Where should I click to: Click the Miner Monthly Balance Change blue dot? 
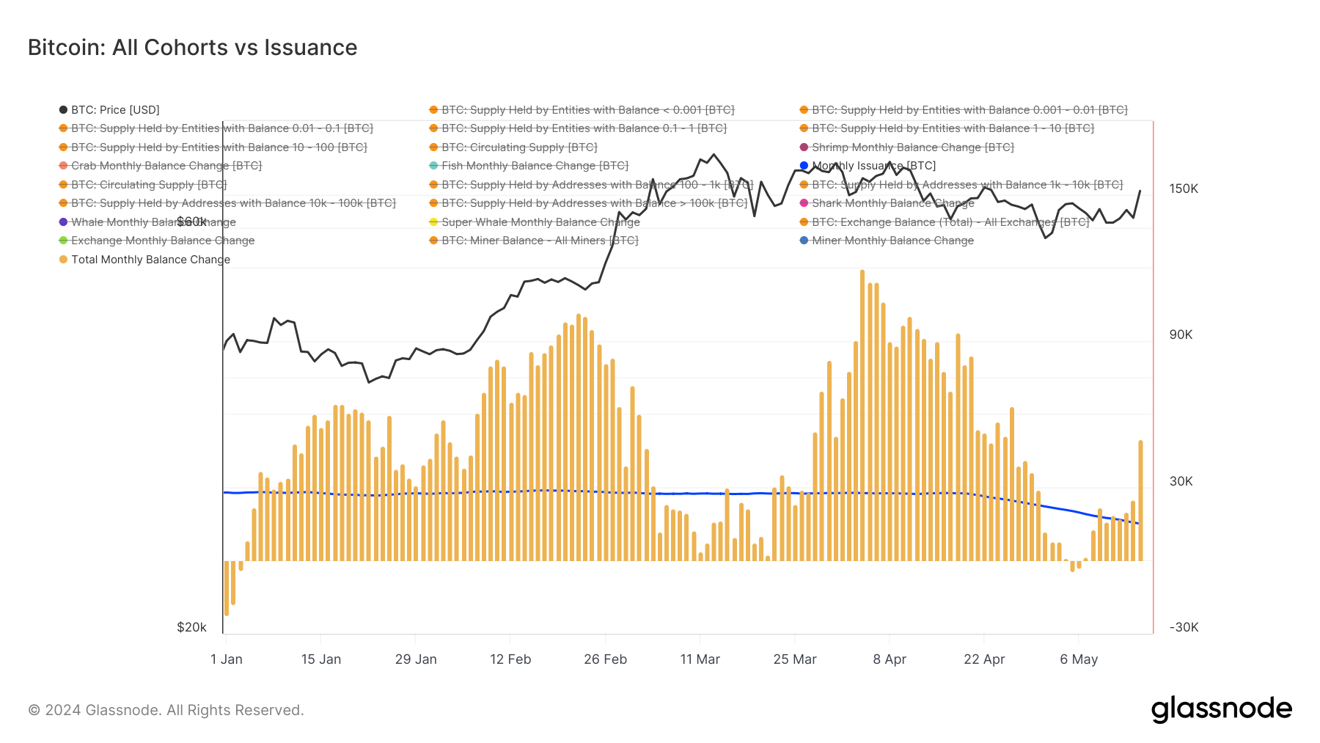[x=804, y=241]
